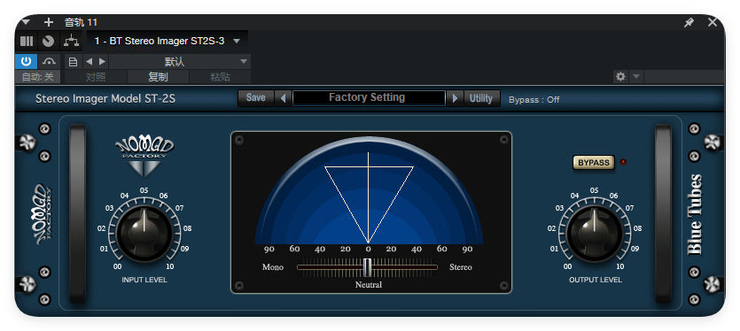Pin the plugin window
The width and height of the screenshot is (740, 331).
coord(689,22)
